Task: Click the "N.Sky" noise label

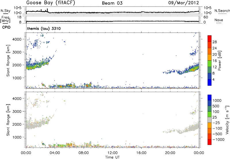Action: tap(5, 11)
